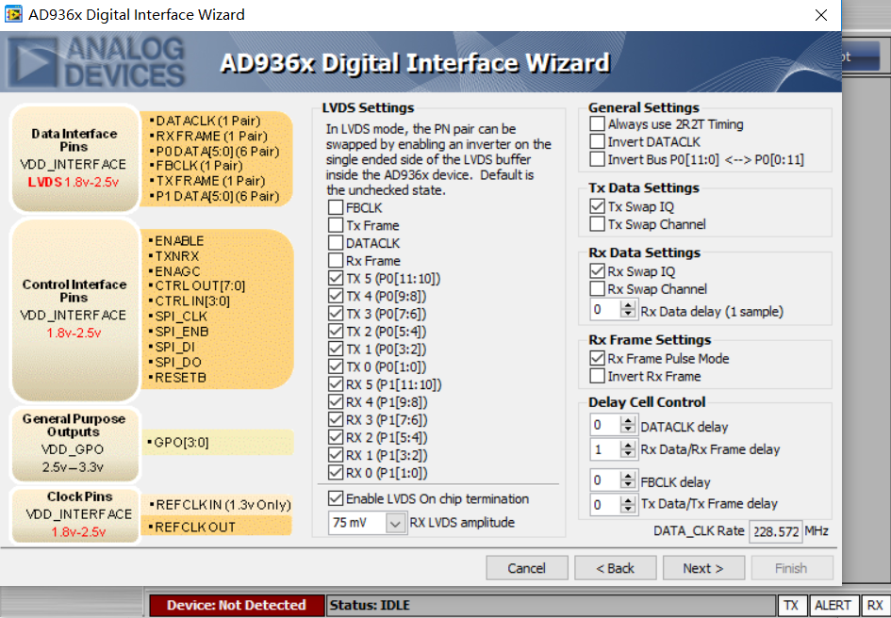Click Device: Not Detected status label

(237, 606)
